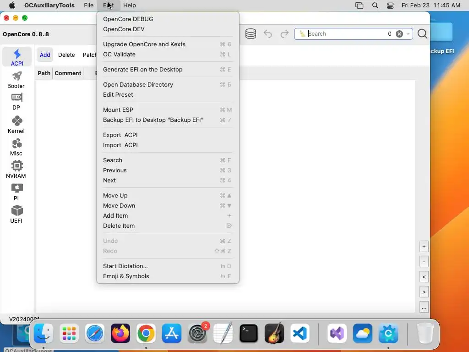The width and height of the screenshot is (469, 352).
Task: Launch Firefox from the Dock
Action: [120, 333]
